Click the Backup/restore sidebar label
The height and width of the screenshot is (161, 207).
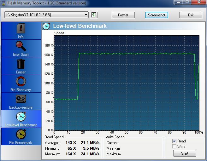click(21, 107)
